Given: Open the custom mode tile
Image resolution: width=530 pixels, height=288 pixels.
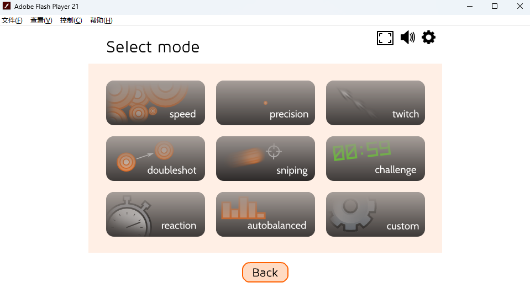Looking at the screenshot, I should [x=375, y=215].
